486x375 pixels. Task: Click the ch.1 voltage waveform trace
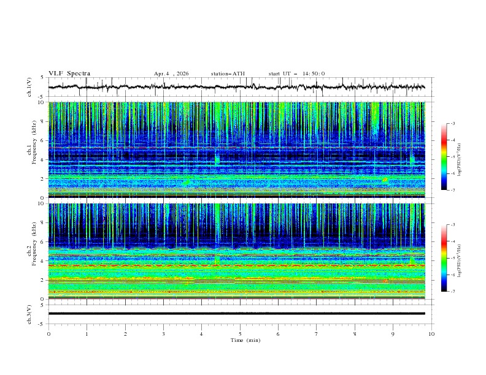[236, 87]
